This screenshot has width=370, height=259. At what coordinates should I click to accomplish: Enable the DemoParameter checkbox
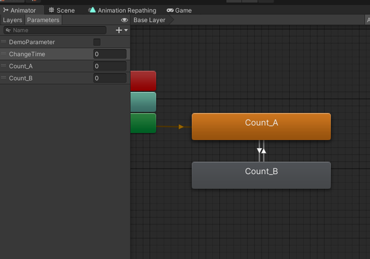tap(97, 42)
